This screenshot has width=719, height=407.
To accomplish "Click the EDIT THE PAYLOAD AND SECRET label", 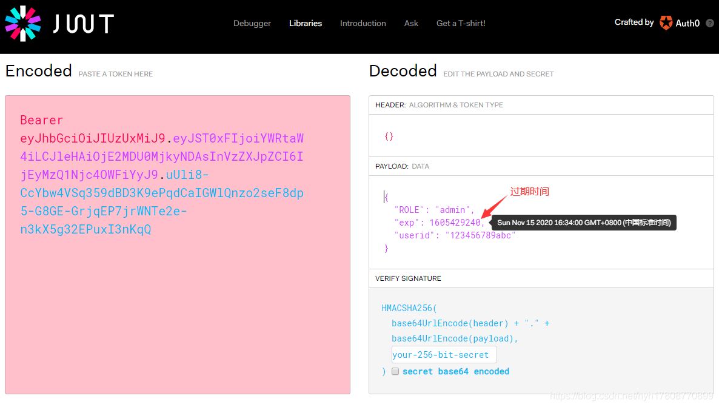I will pos(498,74).
